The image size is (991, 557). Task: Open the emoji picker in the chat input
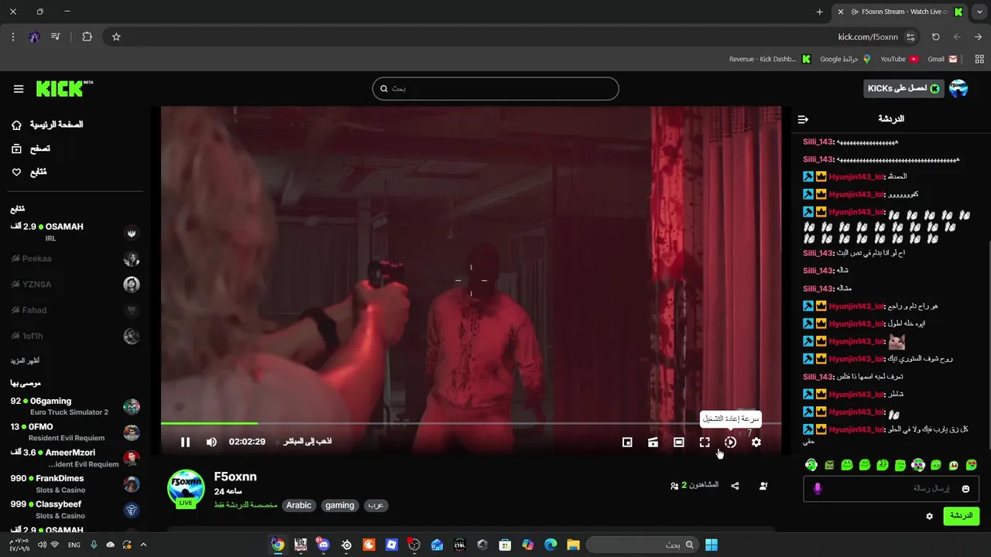[x=965, y=489]
